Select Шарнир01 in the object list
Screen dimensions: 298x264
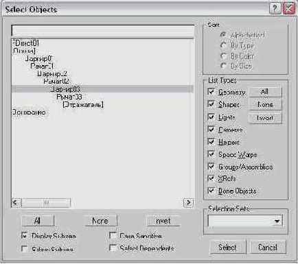[x=38, y=58]
